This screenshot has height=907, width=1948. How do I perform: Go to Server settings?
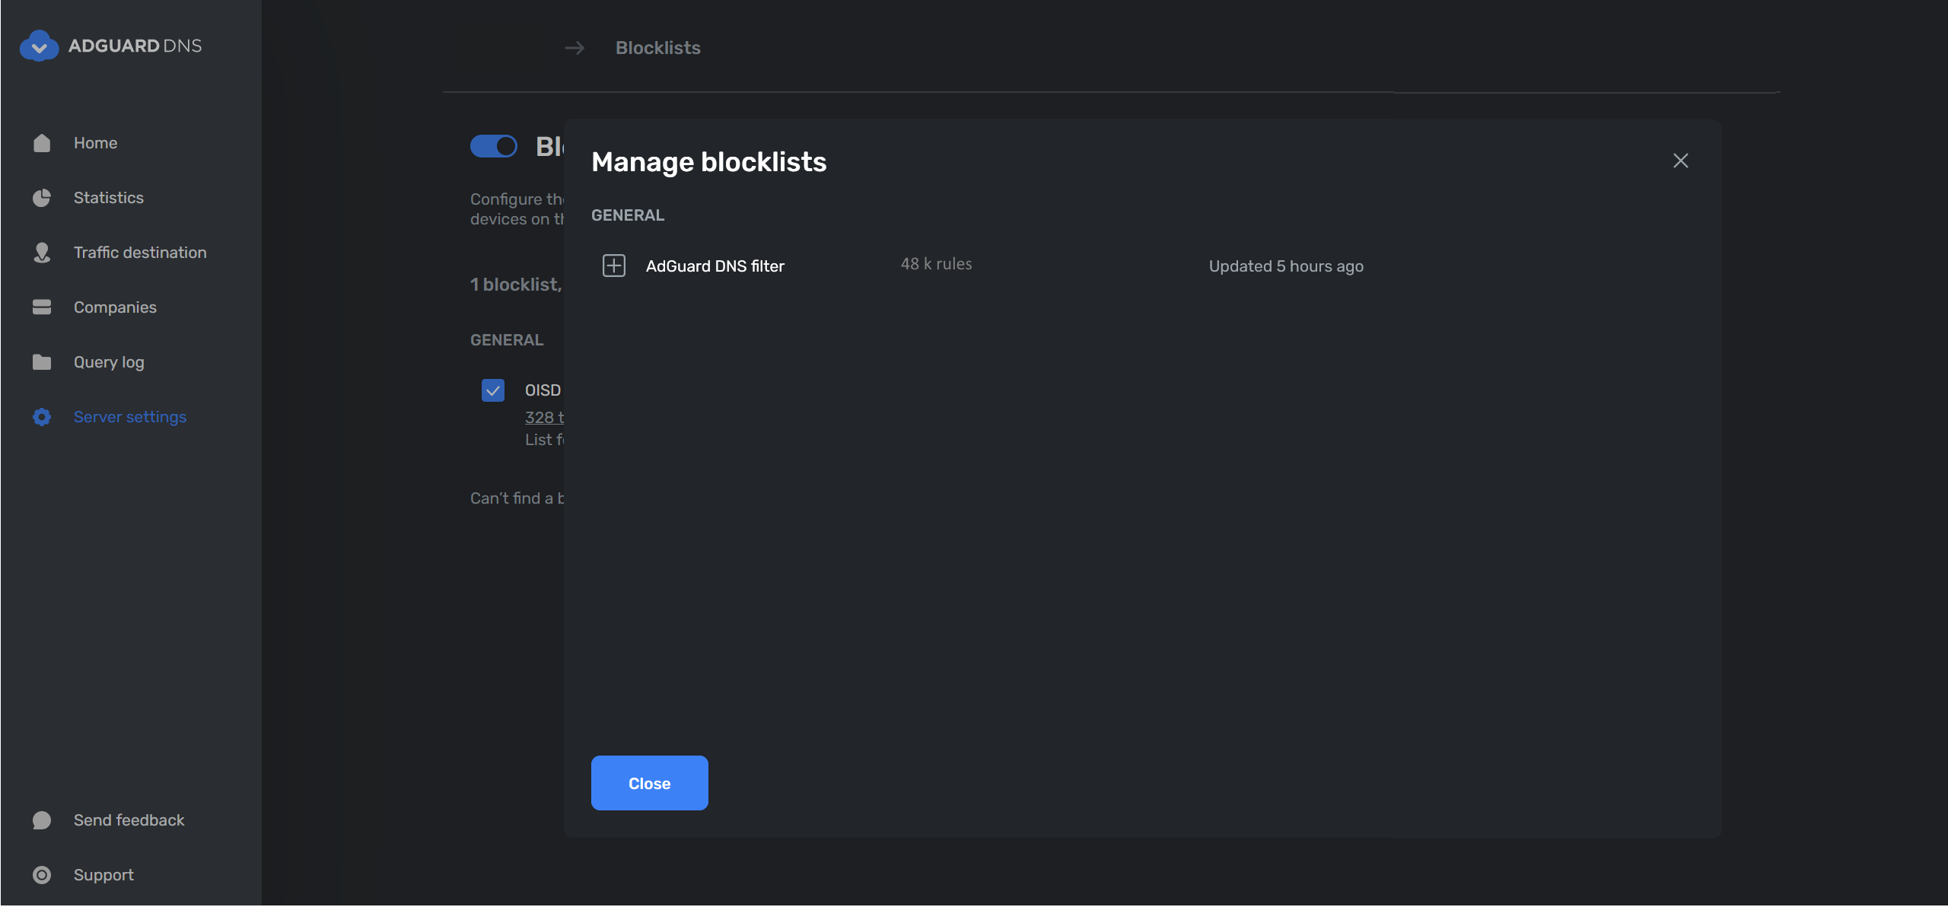click(130, 416)
